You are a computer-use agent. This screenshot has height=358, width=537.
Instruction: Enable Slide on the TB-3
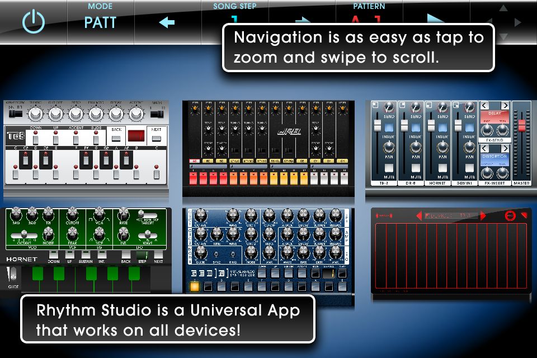[96, 139]
